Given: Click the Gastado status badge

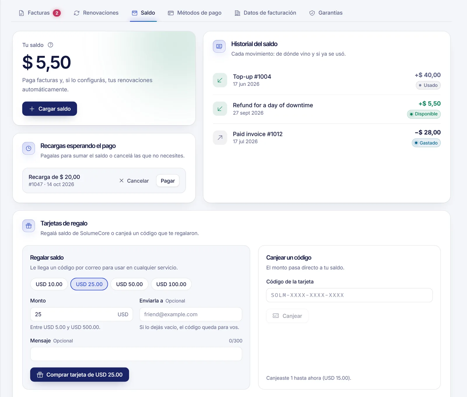Looking at the screenshot, I should [426, 143].
